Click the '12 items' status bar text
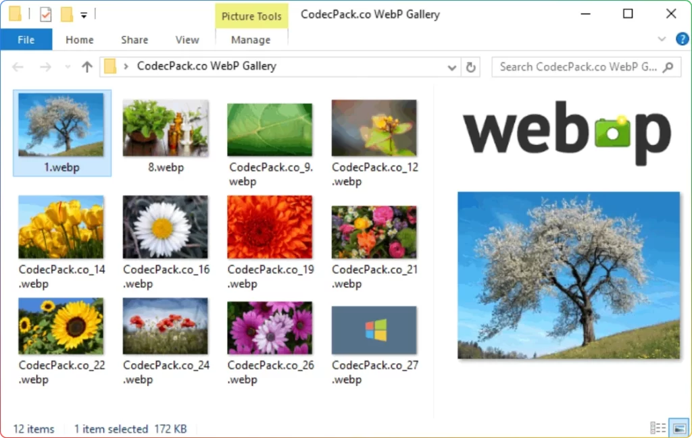 click(x=34, y=429)
